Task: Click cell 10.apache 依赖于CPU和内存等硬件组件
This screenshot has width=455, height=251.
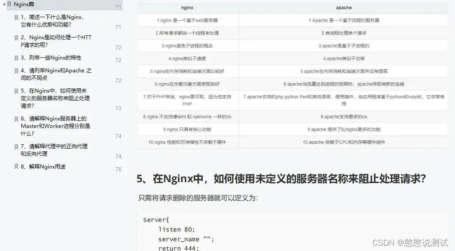Action: tap(344, 142)
